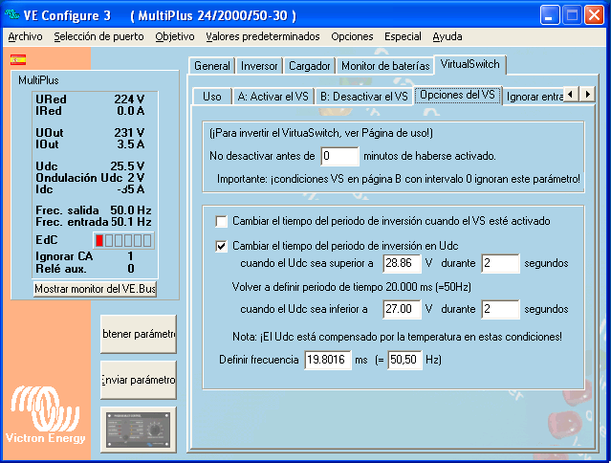Click the IOut 3.5 A reading
Screen dimensions: 611x463
[x=90, y=144]
